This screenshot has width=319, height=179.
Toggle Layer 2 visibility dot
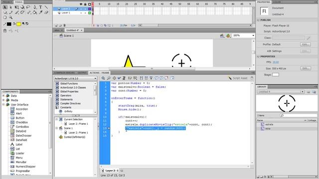pyautogui.click(x=81, y=9)
